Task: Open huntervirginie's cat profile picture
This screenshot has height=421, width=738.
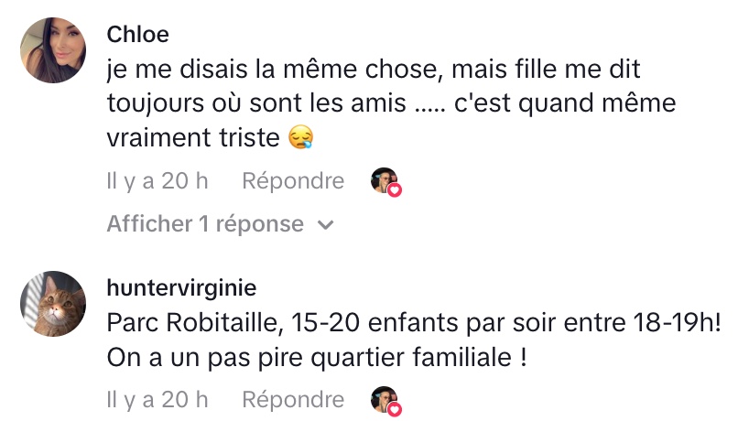Action: [x=52, y=304]
